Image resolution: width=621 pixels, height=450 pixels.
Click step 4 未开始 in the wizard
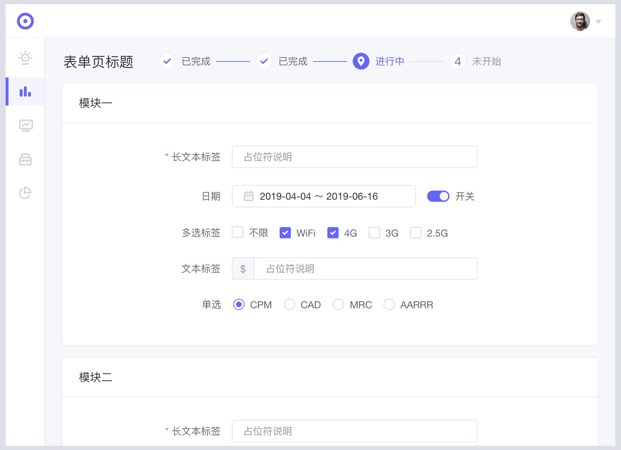click(x=458, y=61)
